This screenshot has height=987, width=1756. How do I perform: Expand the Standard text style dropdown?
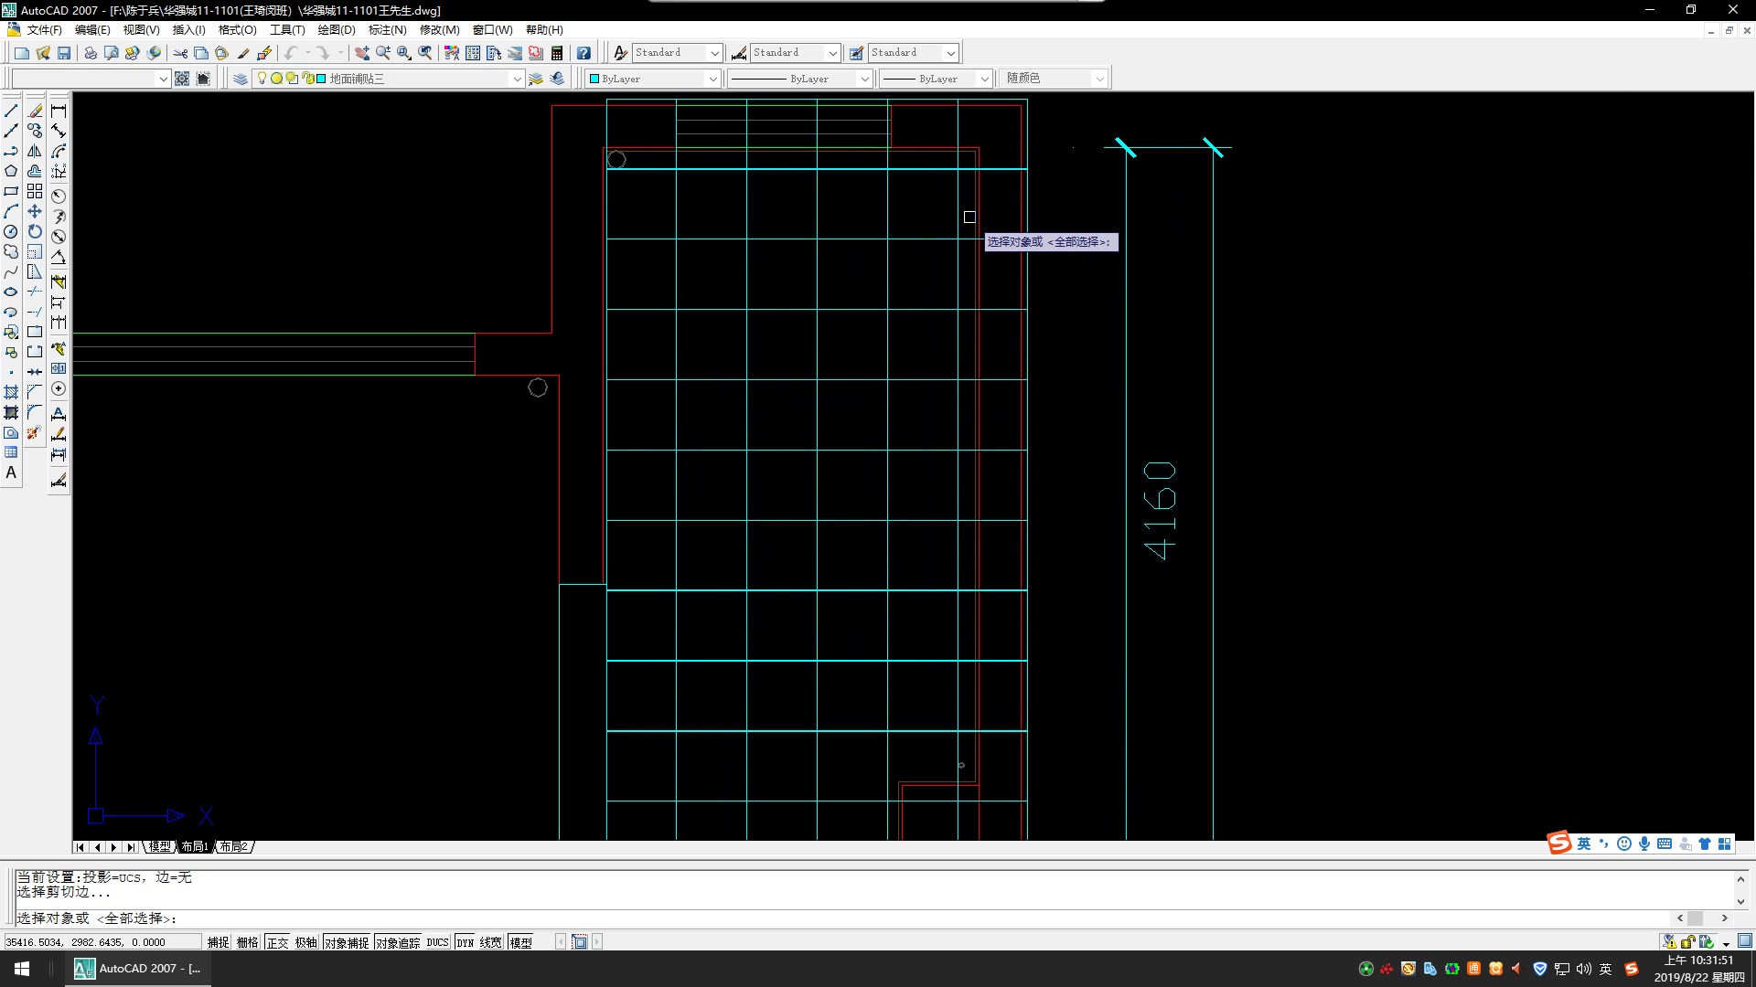tap(715, 53)
